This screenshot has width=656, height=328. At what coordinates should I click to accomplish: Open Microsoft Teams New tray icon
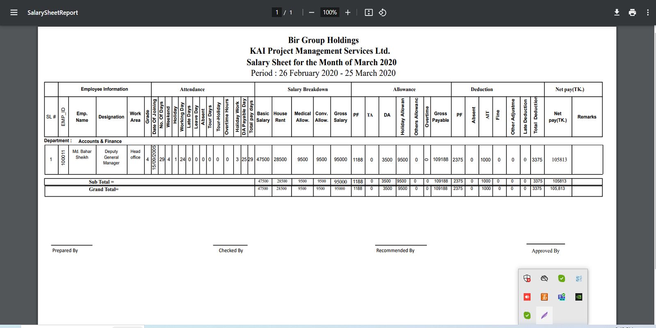click(562, 297)
